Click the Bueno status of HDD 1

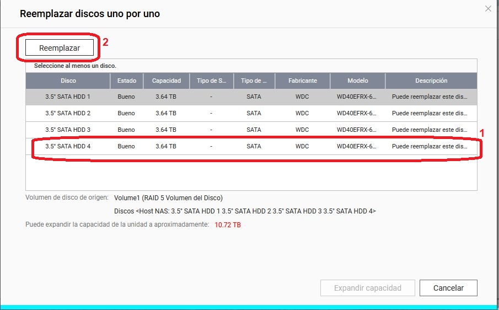click(x=126, y=97)
